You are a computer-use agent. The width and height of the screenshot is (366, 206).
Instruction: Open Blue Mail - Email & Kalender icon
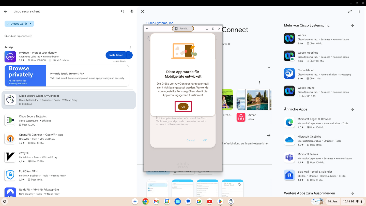(x=289, y=175)
